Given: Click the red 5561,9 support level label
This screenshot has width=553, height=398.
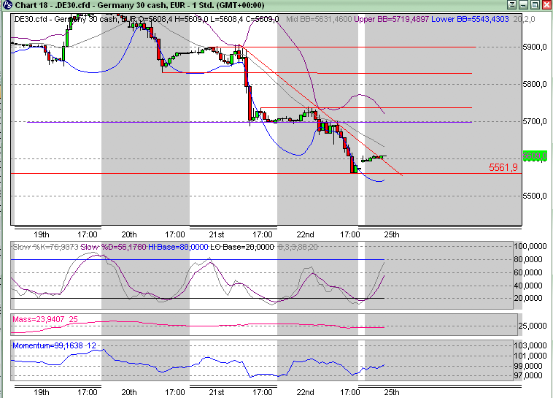Looking at the screenshot, I should [x=503, y=167].
